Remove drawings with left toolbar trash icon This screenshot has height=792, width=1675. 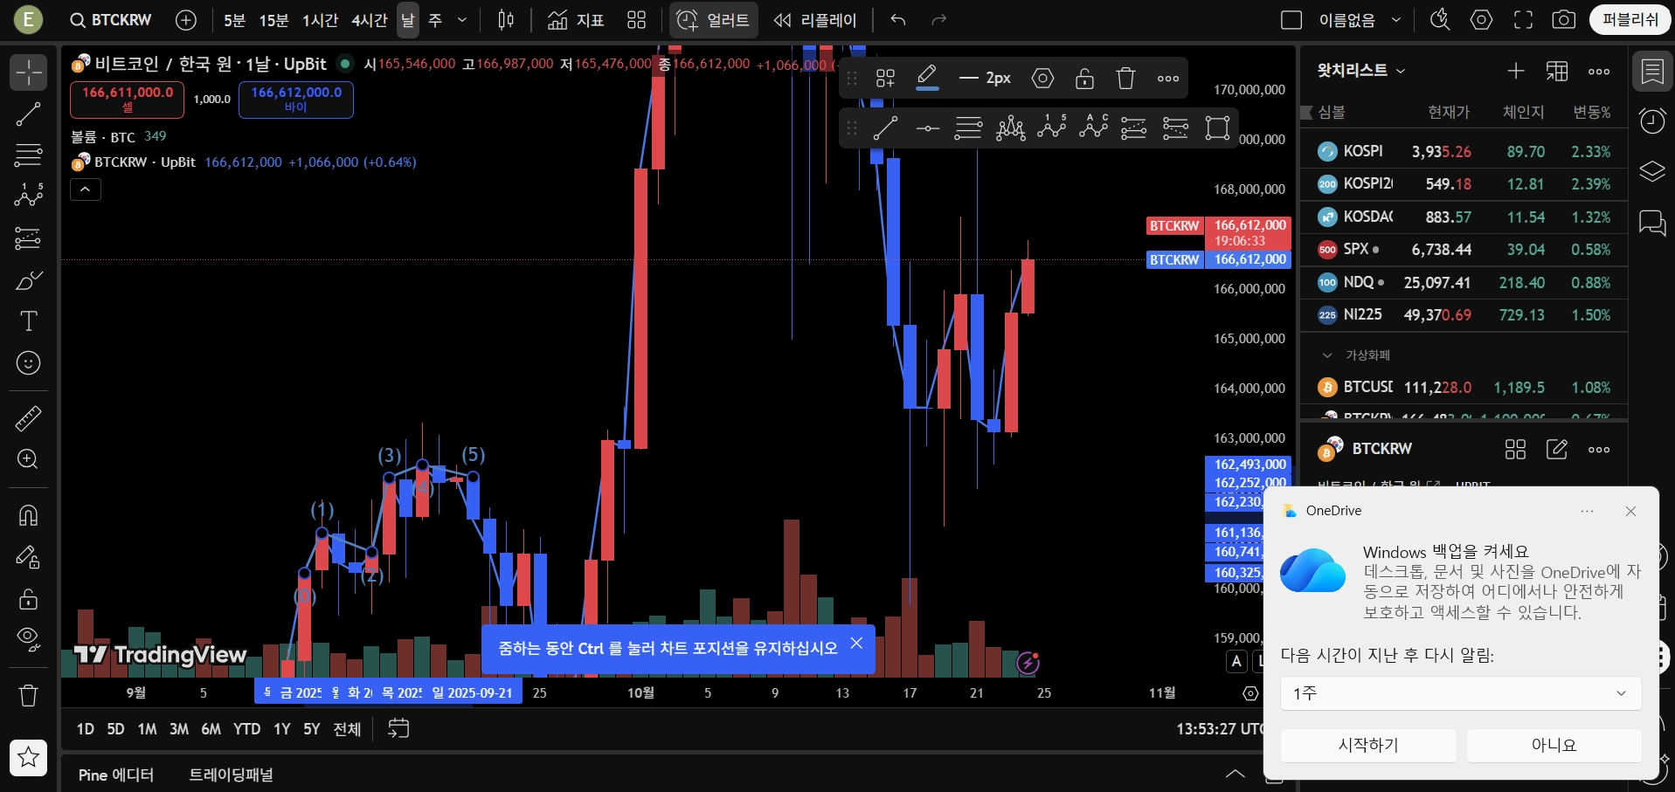pyautogui.click(x=28, y=696)
